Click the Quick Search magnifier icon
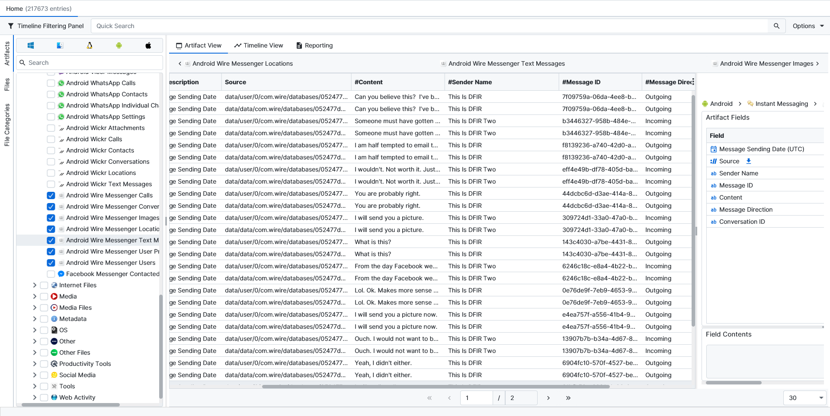 tap(776, 26)
